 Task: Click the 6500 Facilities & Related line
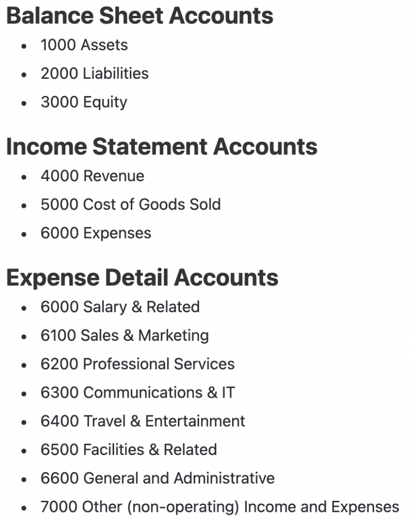click(x=129, y=449)
